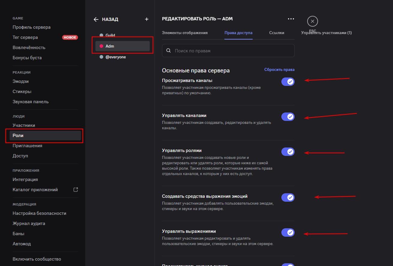Toggle Управлять каналами permission switch
This screenshot has height=266, width=393.
click(288, 117)
